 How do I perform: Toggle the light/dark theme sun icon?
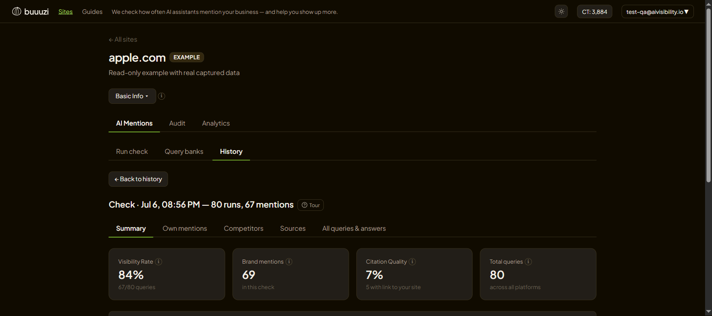click(561, 12)
